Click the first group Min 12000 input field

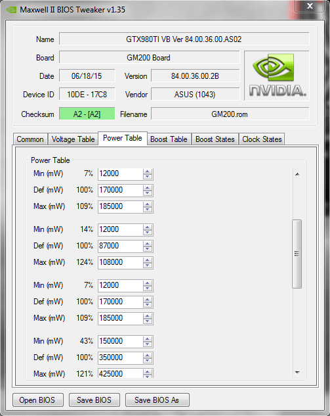(x=121, y=173)
